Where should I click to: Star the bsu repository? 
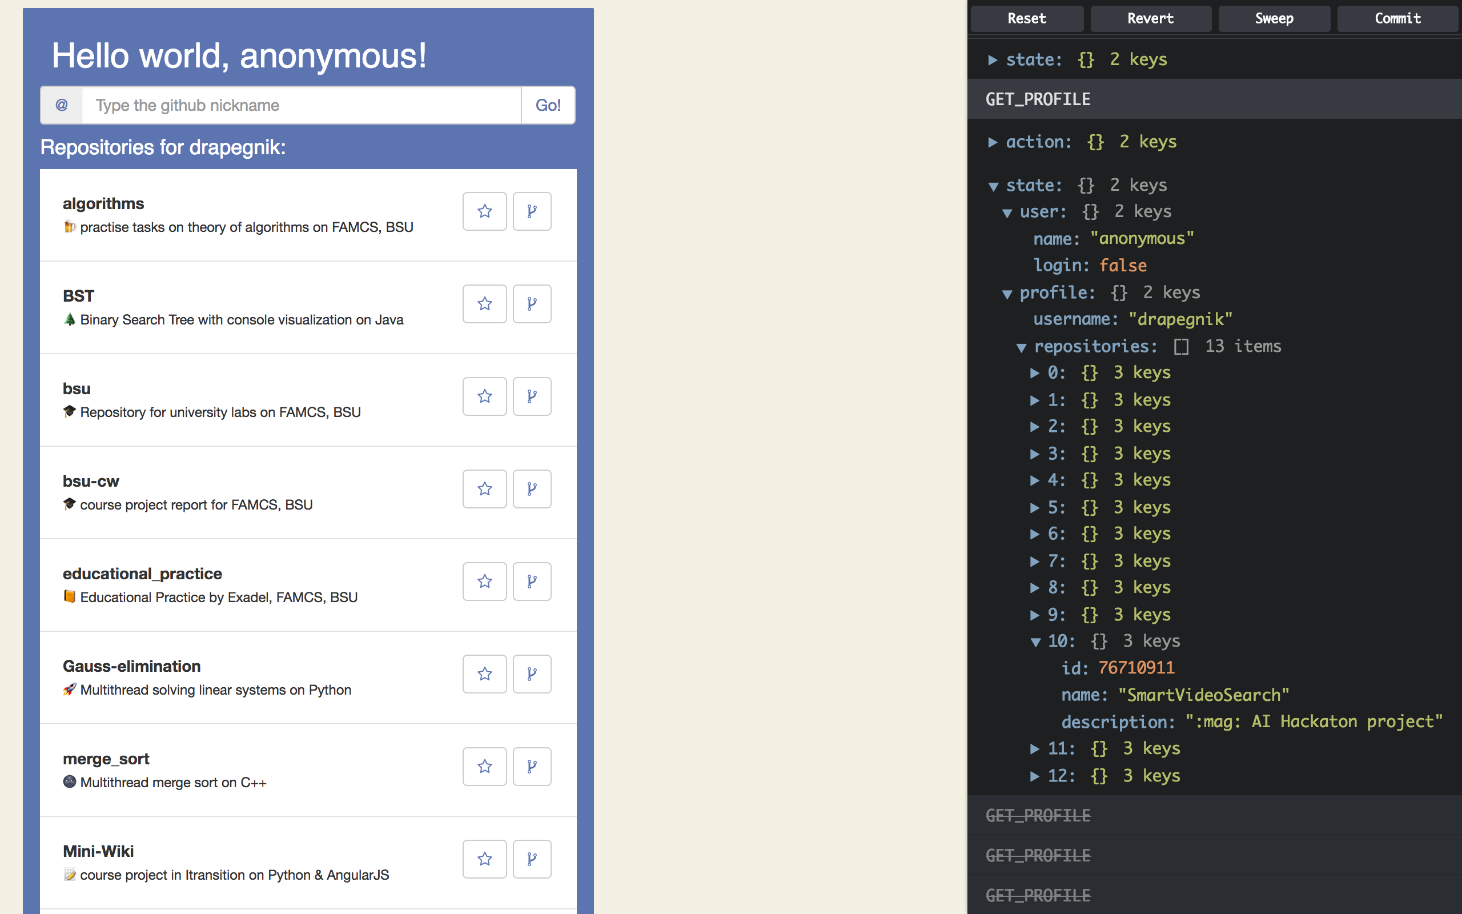click(484, 396)
